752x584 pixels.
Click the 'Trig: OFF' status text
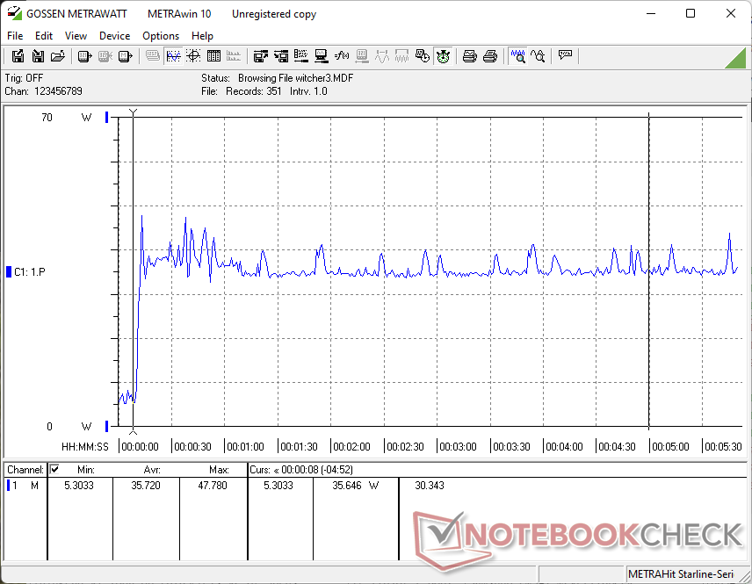click(24, 78)
